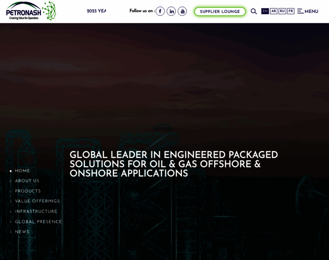Jump to the Value Offerings section

coord(37,201)
